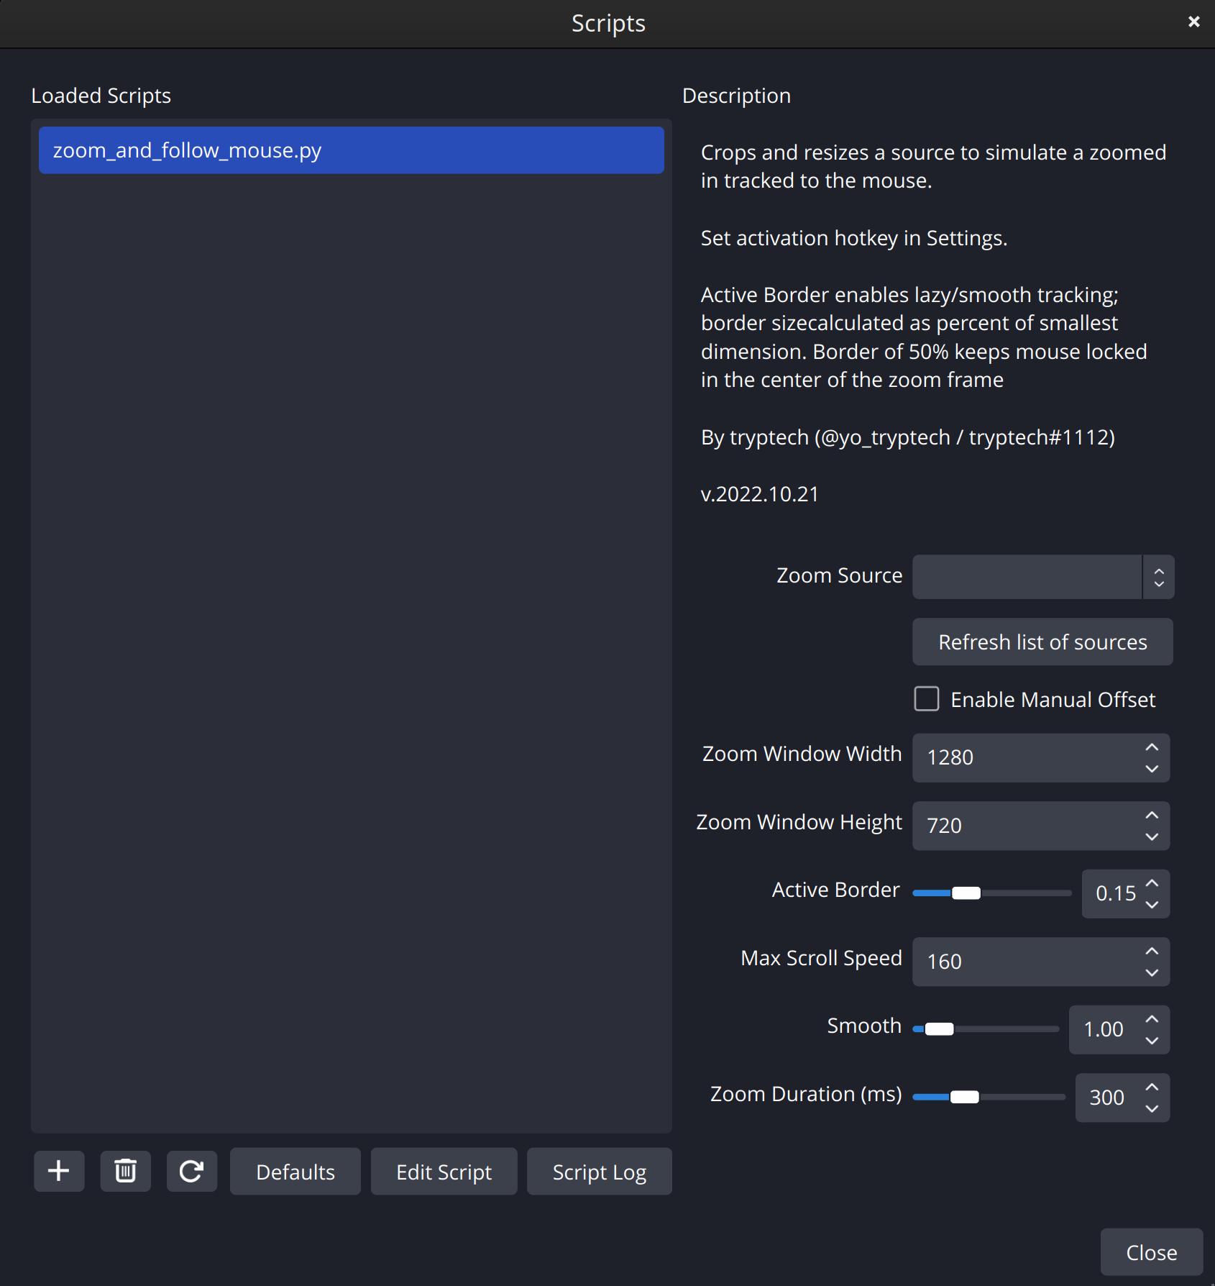
Task: Adjust the Smooth slider
Action: 939,1029
